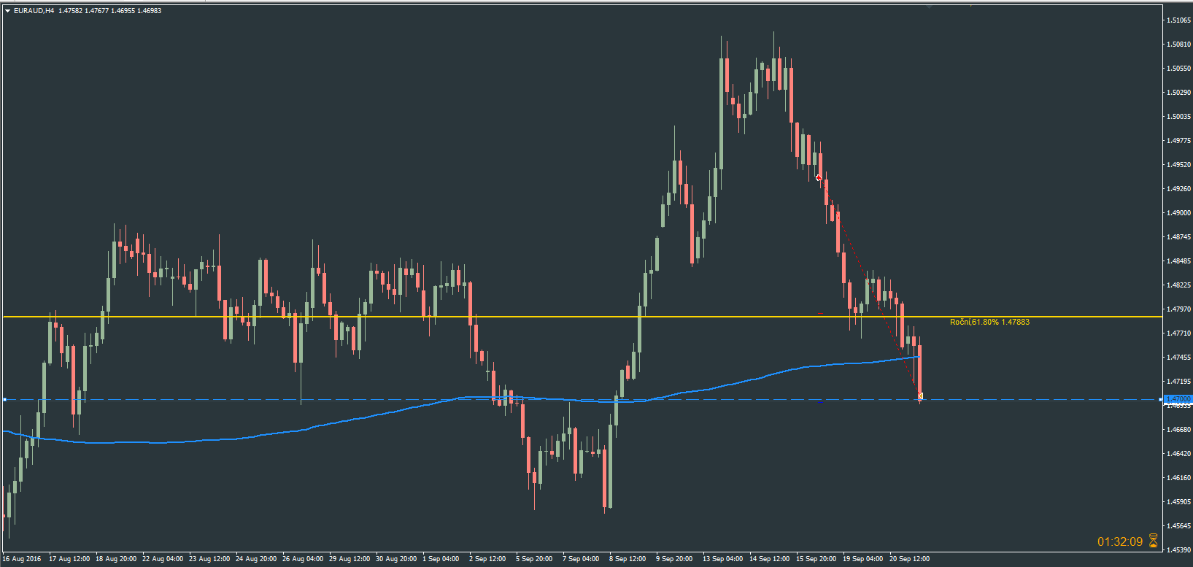This screenshot has width=1193, height=567.
Task: Click the red sell arrow marker on chart
Action: click(x=819, y=177)
